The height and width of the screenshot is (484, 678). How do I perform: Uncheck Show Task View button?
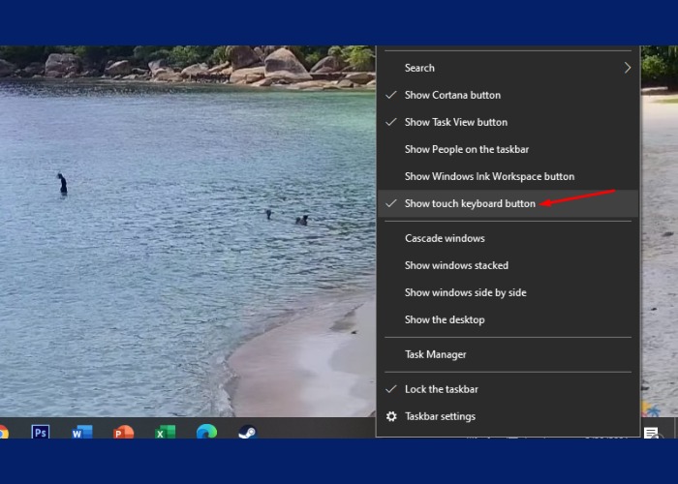455,122
